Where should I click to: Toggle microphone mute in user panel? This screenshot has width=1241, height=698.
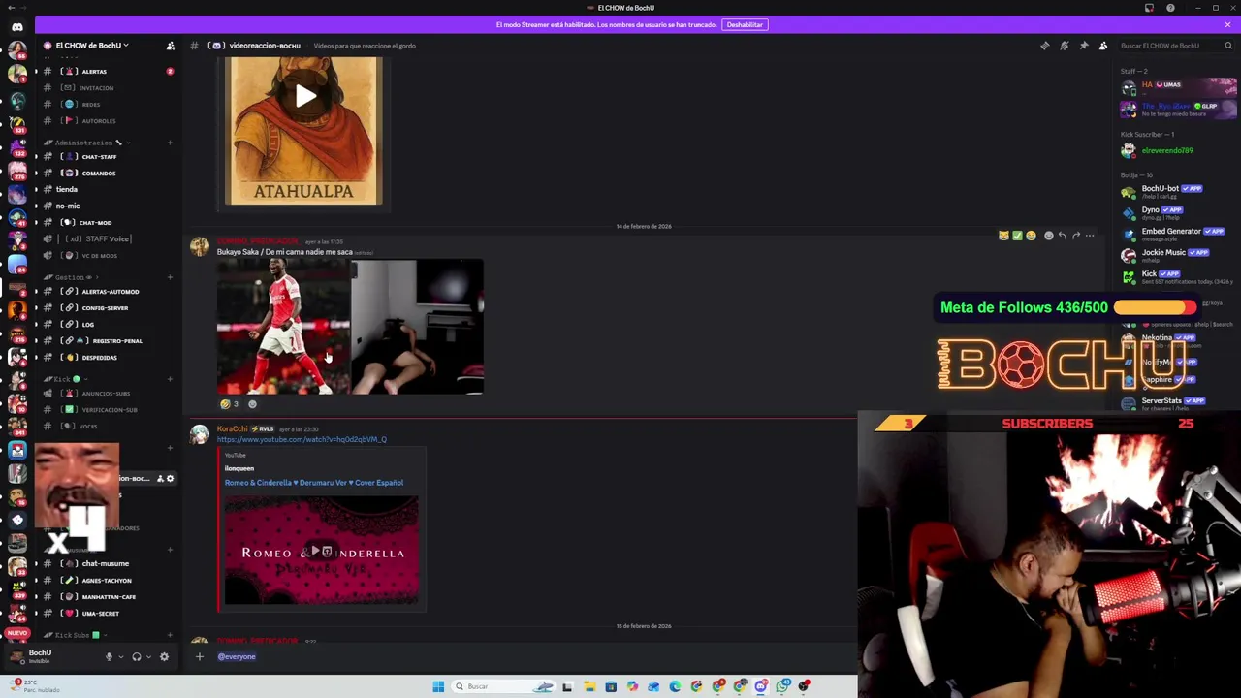point(109,656)
